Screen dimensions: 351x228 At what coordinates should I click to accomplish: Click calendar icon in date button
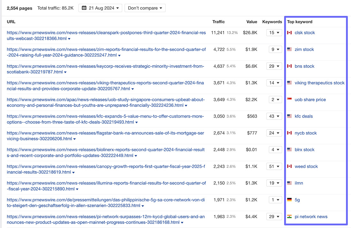[84, 8]
